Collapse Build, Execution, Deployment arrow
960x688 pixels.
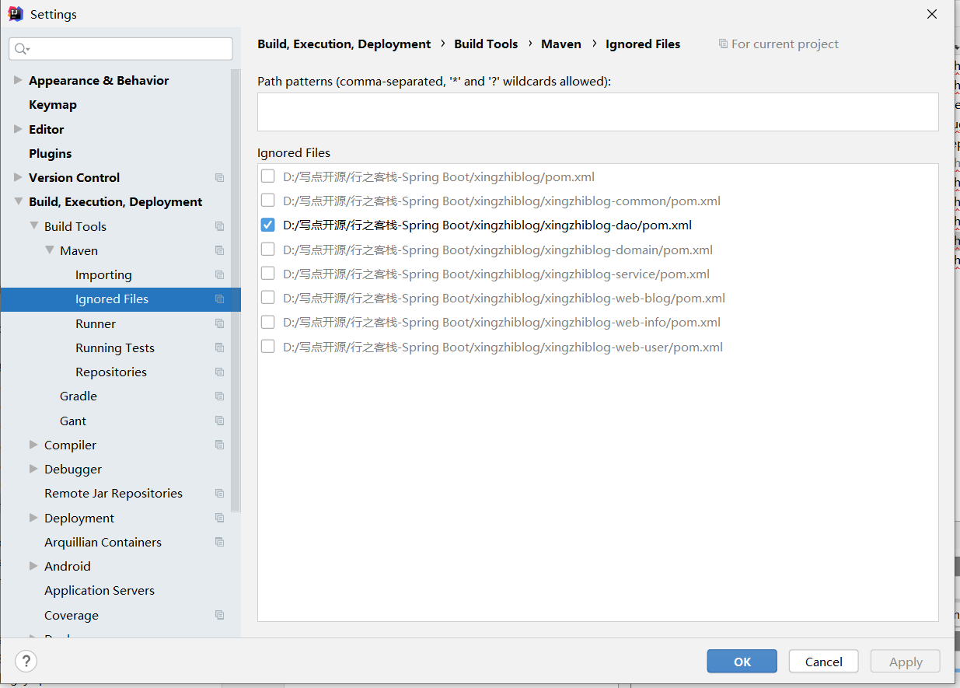point(18,201)
